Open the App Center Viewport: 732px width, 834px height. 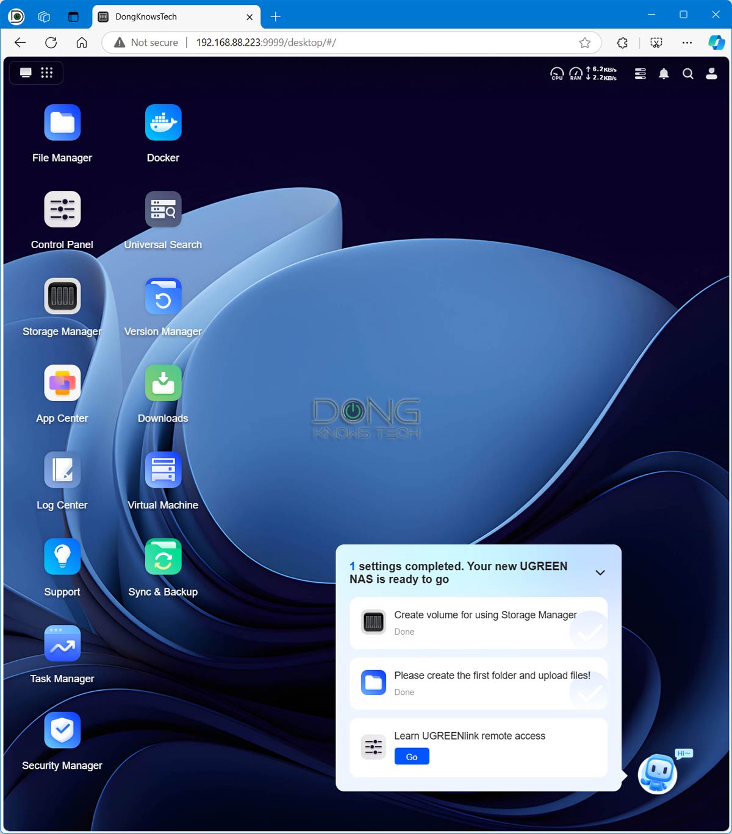click(62, 383)
